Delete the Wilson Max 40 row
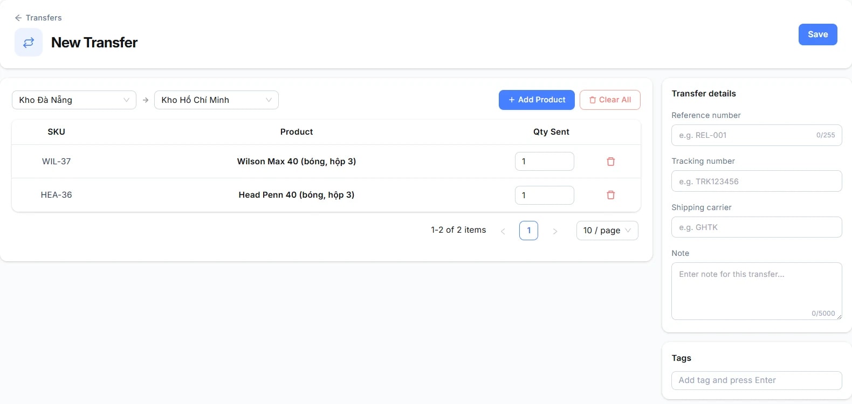The image size is (852, 404). coord(610,162)
